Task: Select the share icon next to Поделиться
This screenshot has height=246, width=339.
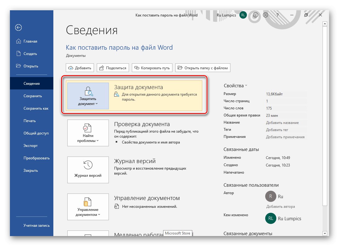Action: point(101,68)
